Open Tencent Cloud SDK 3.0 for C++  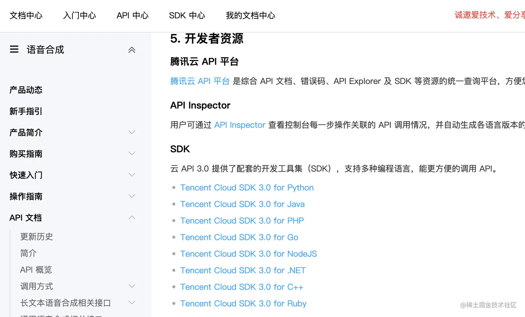[x=241, y=287]
